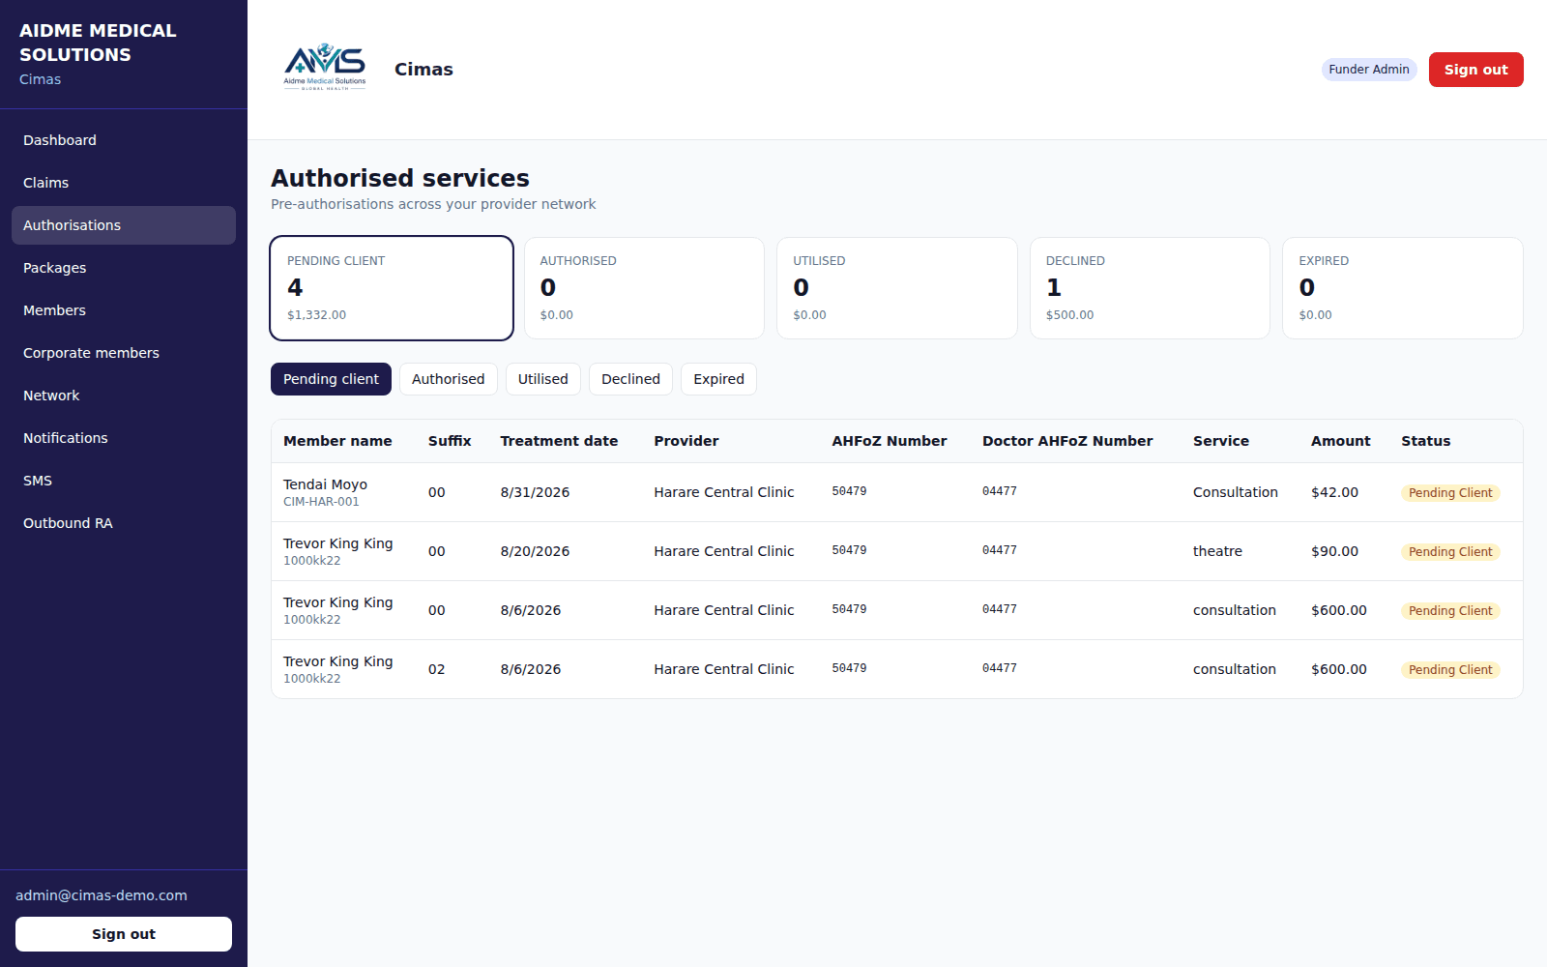The image size is (1547, 967).
Task: Click Pending Client status for theatre row
Action: point(1450,552)
